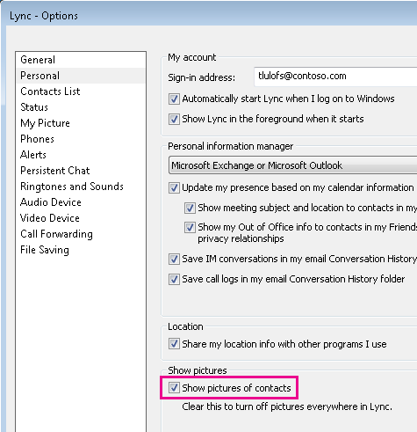Open the Alerts options page
This screenshot has height=432, width=417.
click(81, 155)
